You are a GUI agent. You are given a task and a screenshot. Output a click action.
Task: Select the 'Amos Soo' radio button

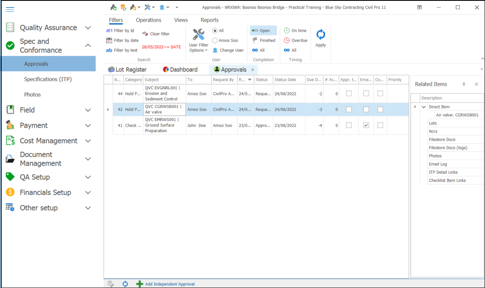pyautogui.click(x=215, y=40)
